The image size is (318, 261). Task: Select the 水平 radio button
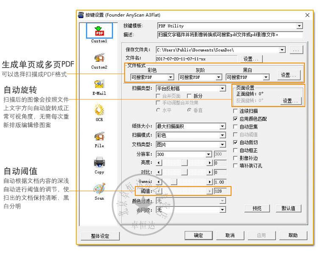point(158,110)
